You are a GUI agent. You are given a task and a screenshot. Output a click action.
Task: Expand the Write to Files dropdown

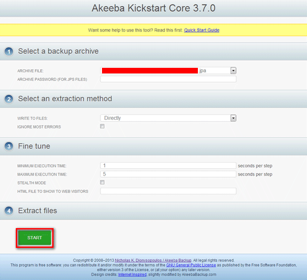(x=233, y=118)
